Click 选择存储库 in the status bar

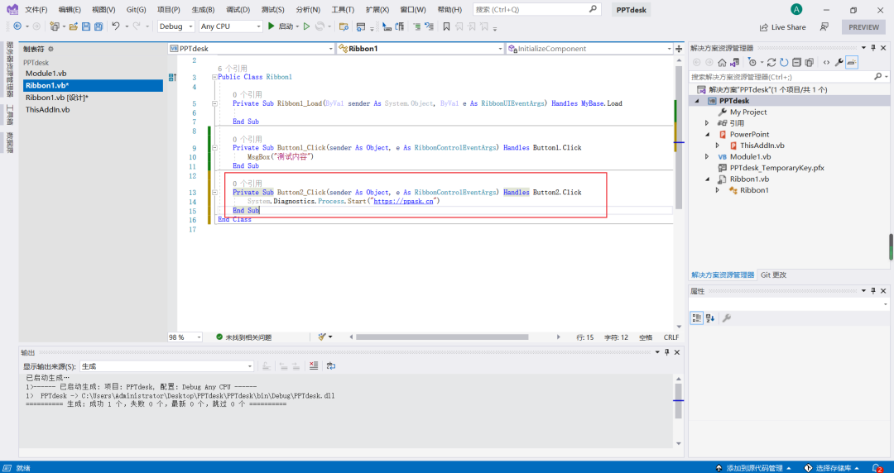[x=832, y=468]
